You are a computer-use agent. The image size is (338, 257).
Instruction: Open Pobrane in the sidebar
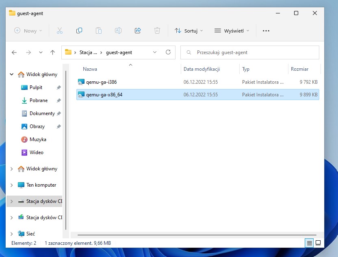[38, 100]
